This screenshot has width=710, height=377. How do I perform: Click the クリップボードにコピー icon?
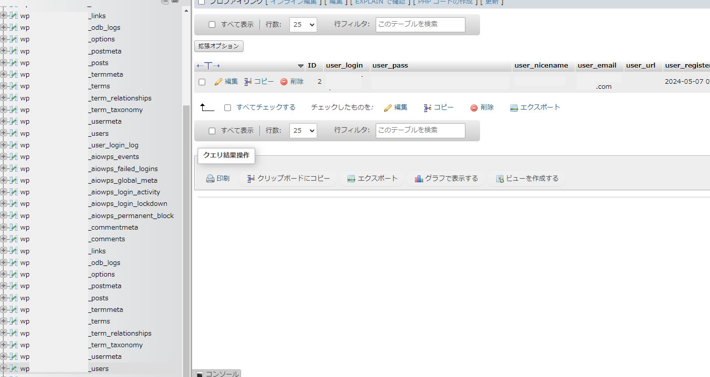point(251,179)
